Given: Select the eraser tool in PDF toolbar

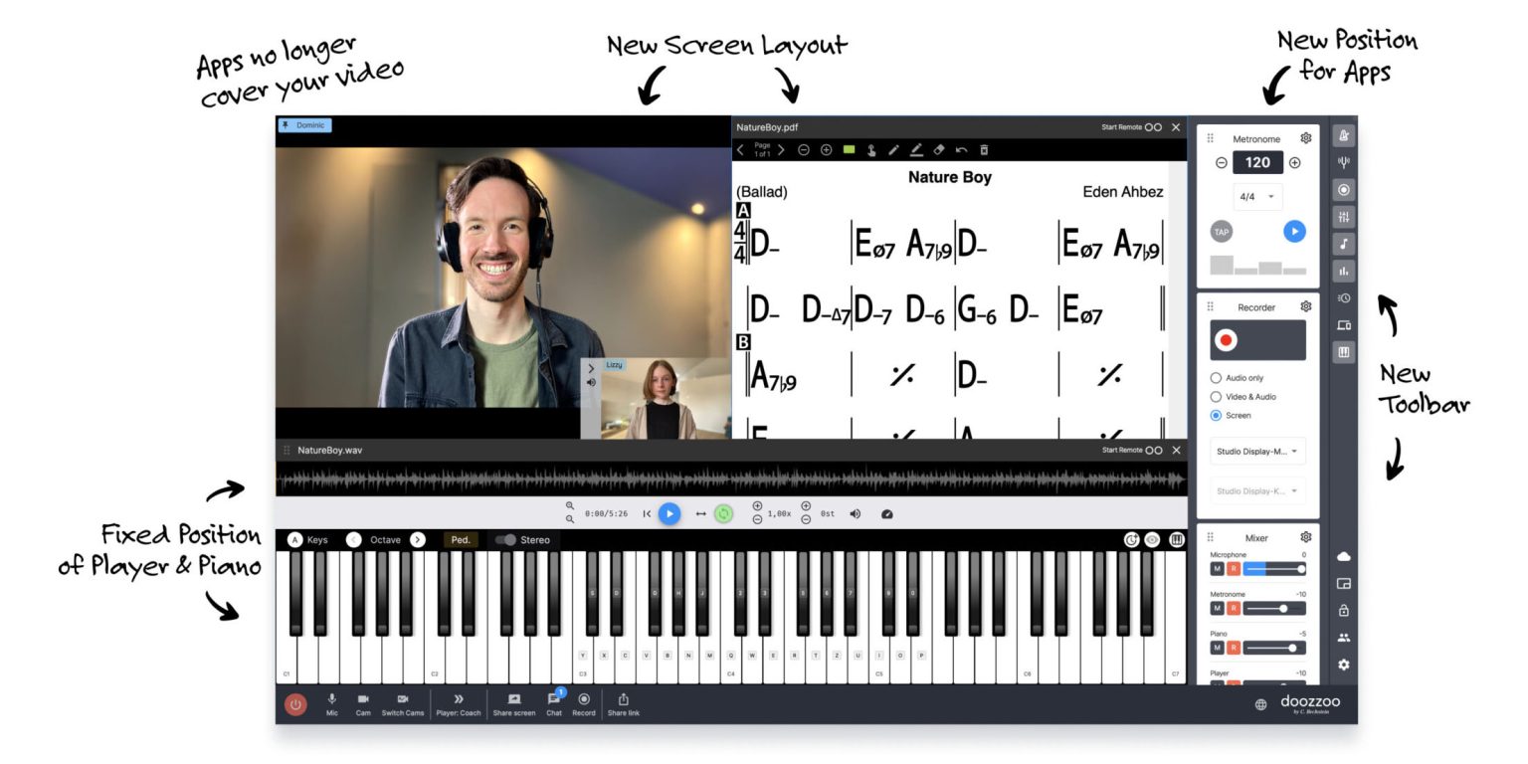Looking at the screenshot, I should (x=938, y=150).
